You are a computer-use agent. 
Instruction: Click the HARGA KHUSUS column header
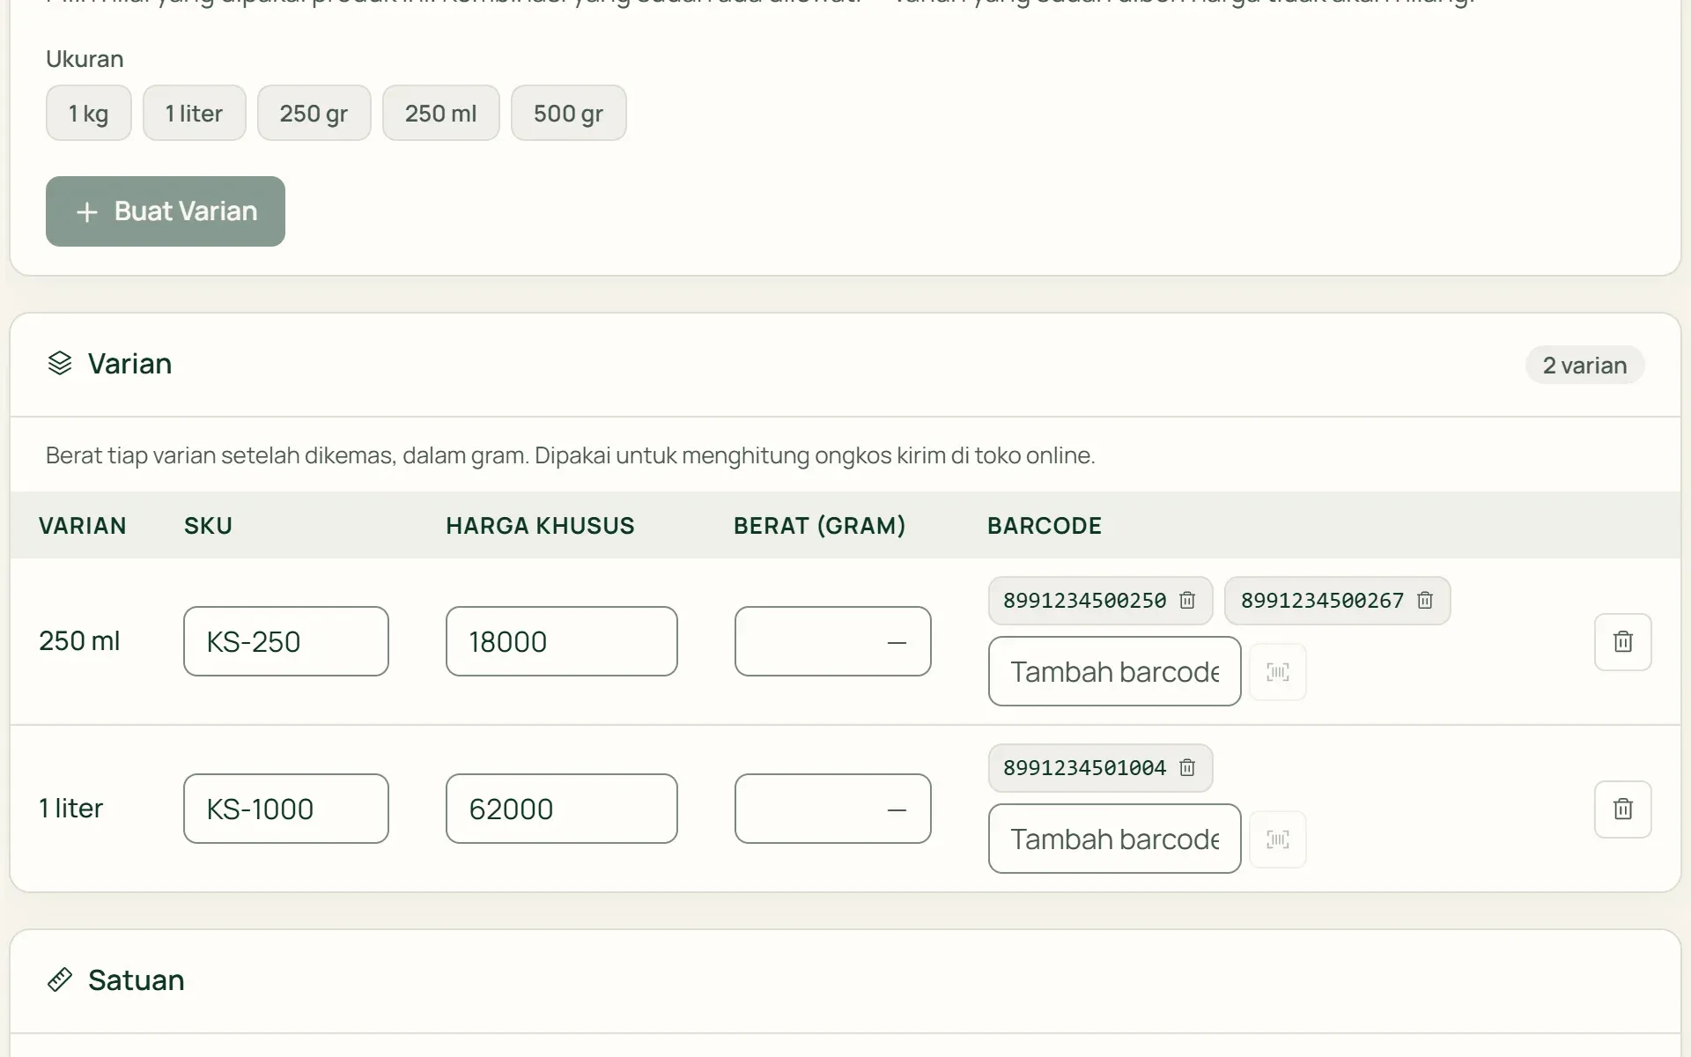pyautogui.click(x=540, y=526)
